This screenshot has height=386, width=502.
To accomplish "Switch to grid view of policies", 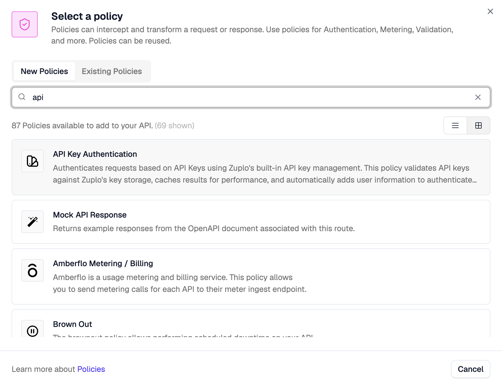I will click(x=478, y=125).
